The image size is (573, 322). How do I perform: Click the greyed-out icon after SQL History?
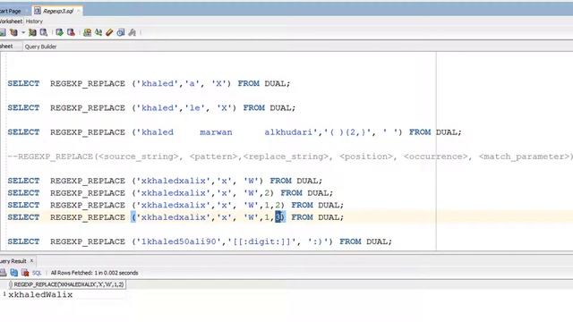(132, 32)
